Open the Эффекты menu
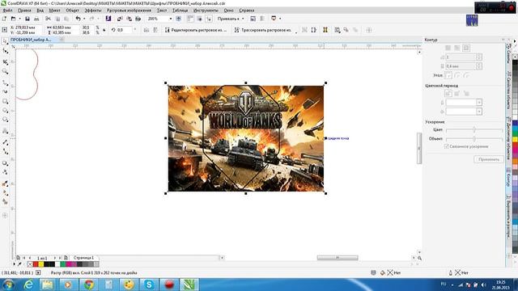The width and height of the screenshot is (518, 291). (x=93, y=11)
